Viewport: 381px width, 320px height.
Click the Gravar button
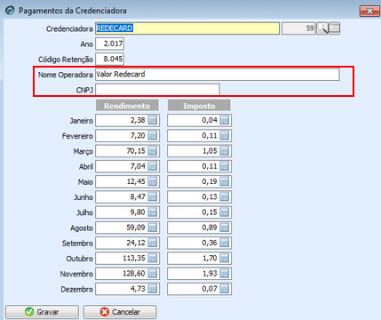42,312
